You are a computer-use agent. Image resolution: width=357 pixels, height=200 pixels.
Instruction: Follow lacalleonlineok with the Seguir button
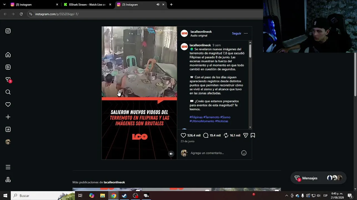237,33
